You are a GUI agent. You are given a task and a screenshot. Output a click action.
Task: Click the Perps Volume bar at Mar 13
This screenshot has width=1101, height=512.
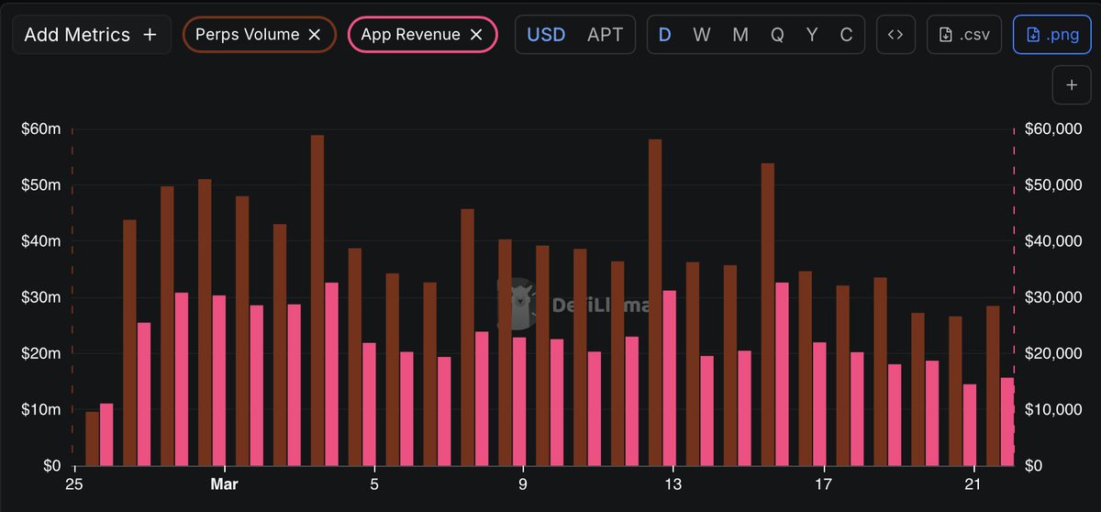click(655, 302)
